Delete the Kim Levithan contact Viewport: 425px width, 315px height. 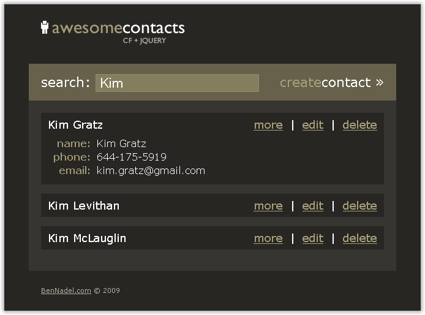coord(359,206)
